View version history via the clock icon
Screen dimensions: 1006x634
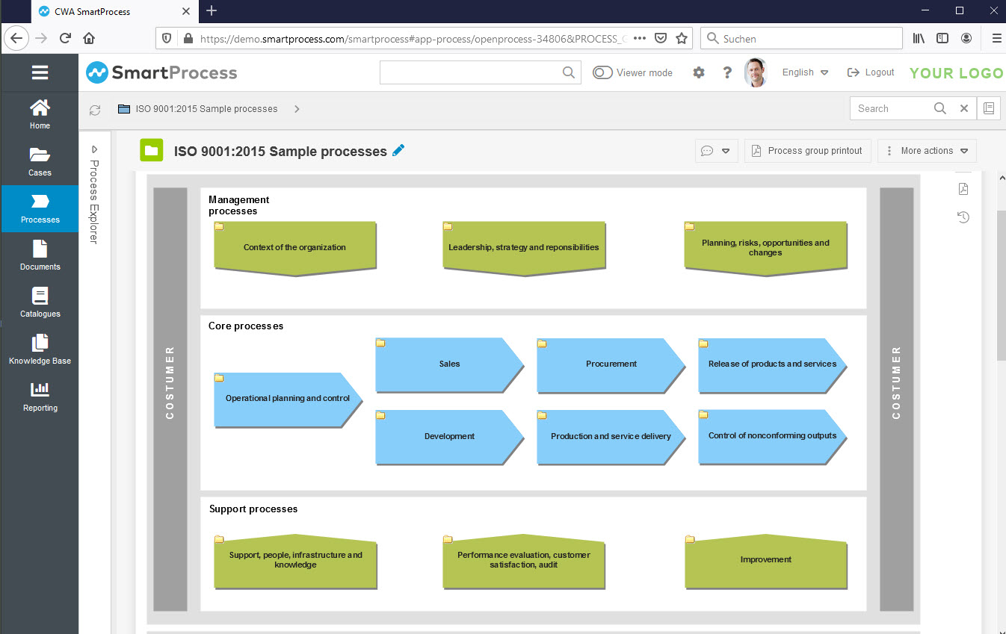point(963,217)
